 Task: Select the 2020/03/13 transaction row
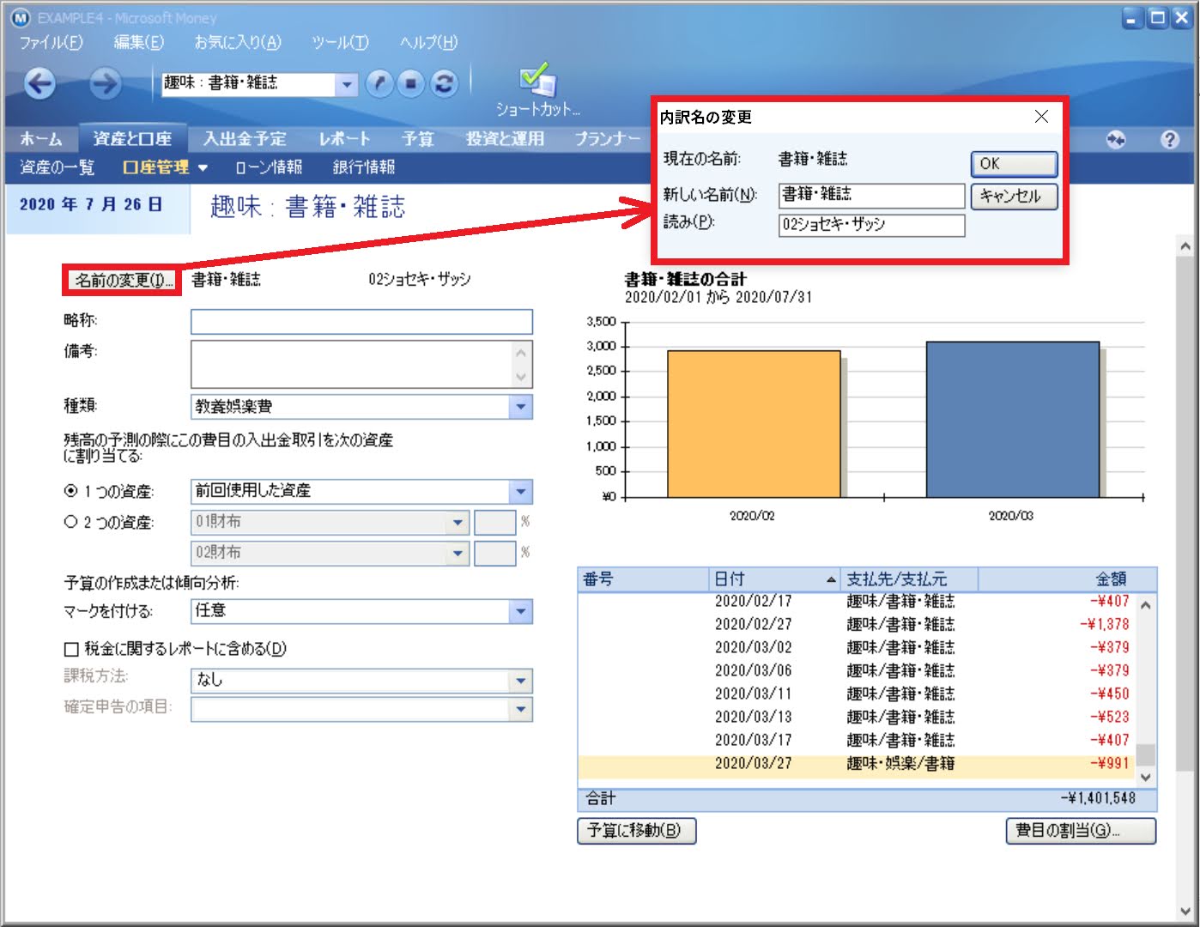[856, 718]
